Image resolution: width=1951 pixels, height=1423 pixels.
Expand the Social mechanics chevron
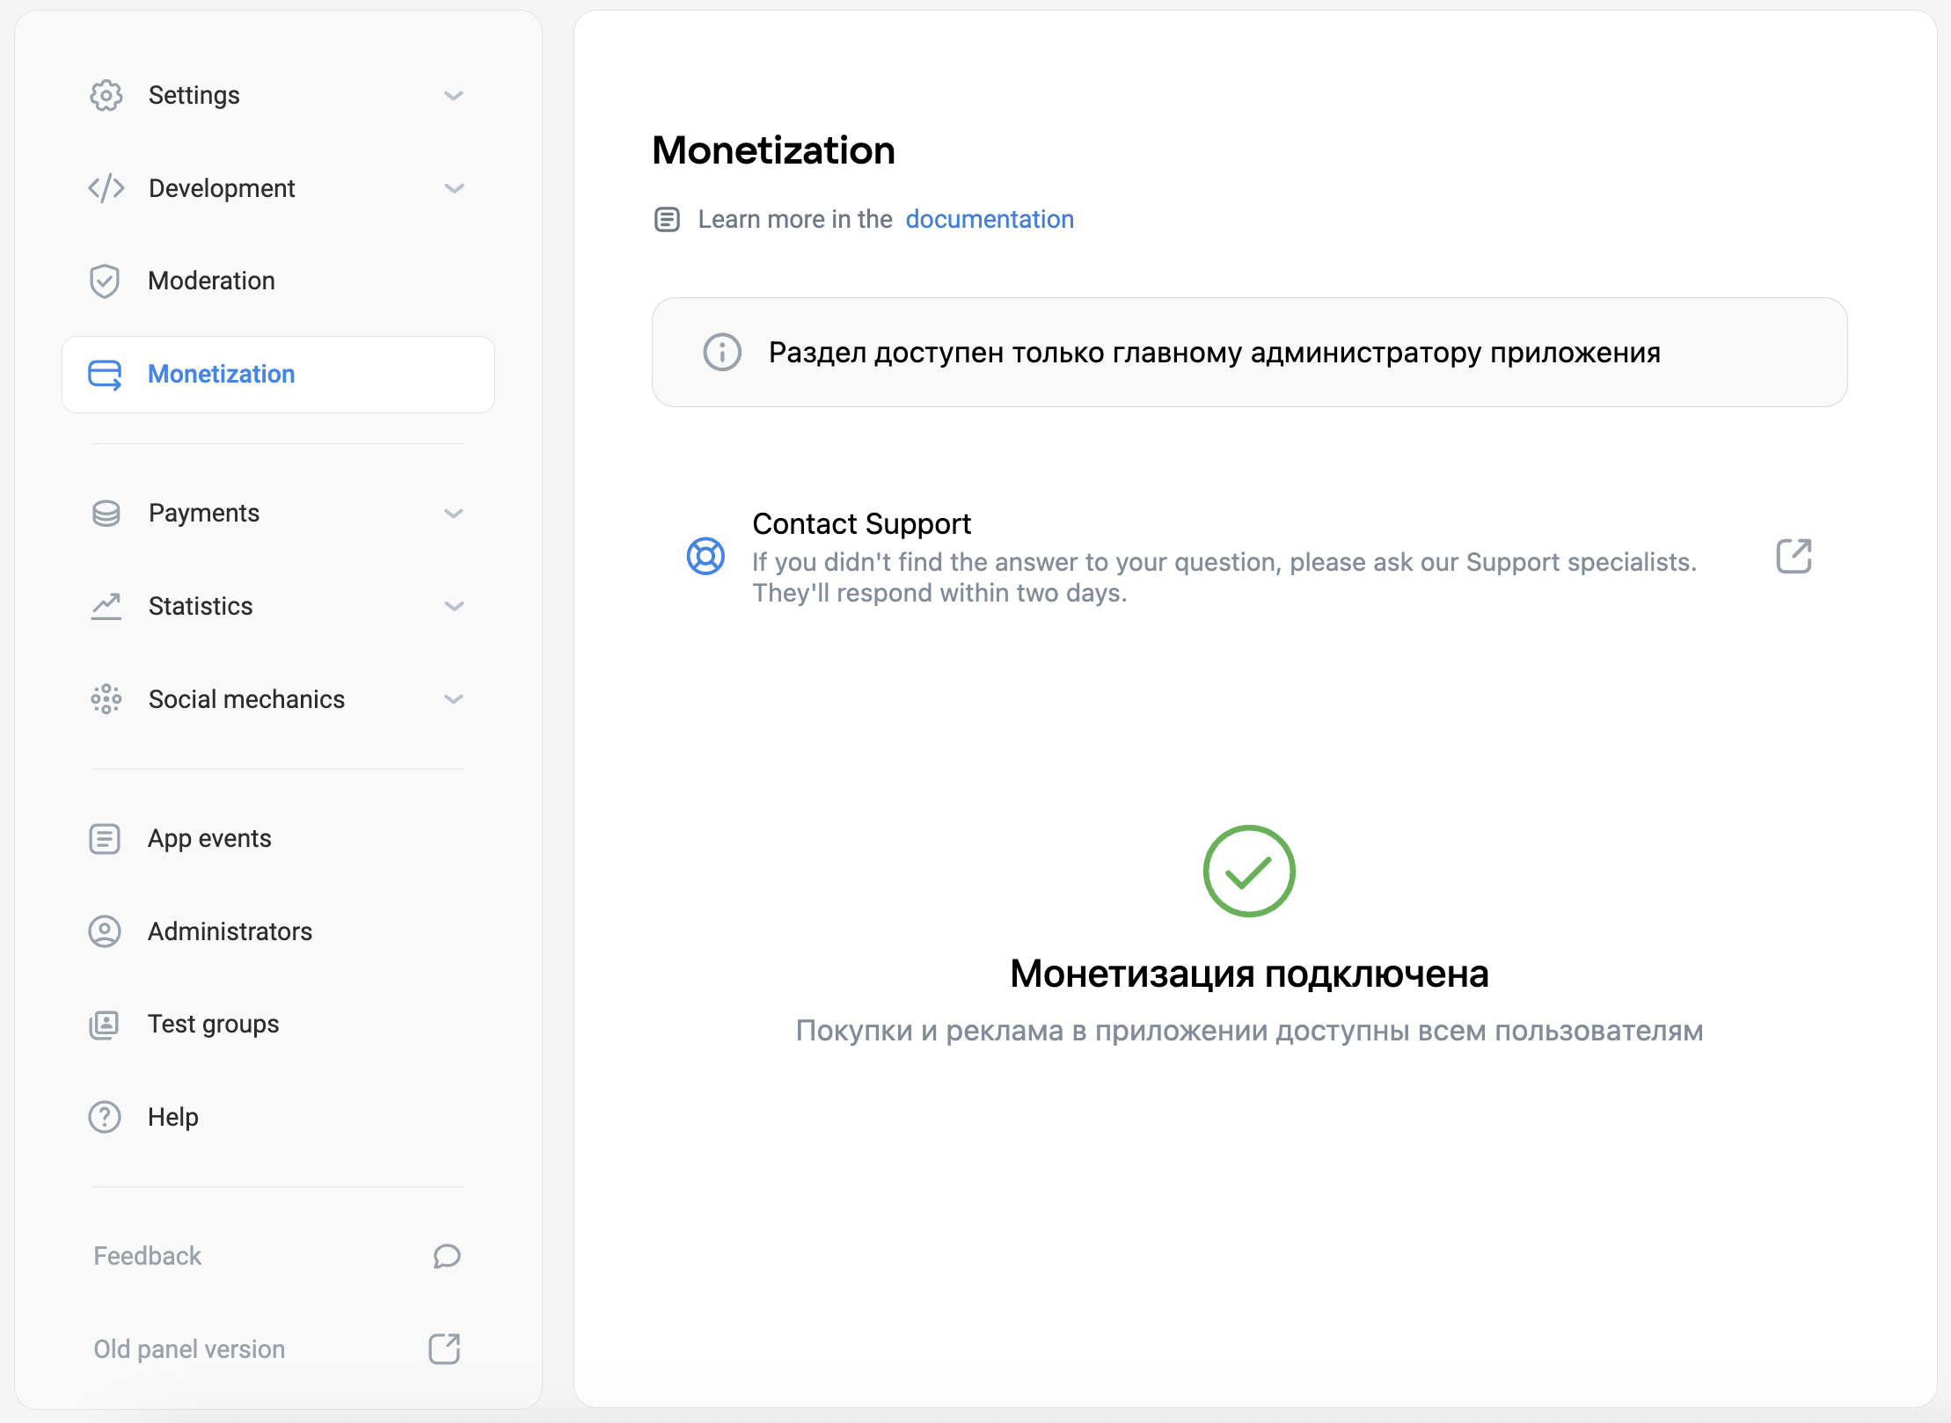coord(454,700)
